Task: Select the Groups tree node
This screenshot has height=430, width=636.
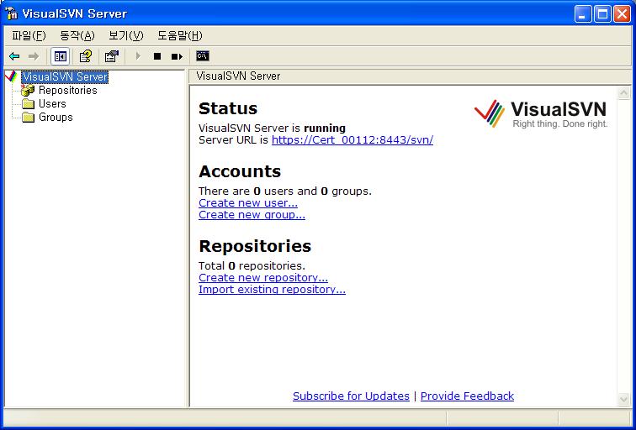Action: click(56, 118)
